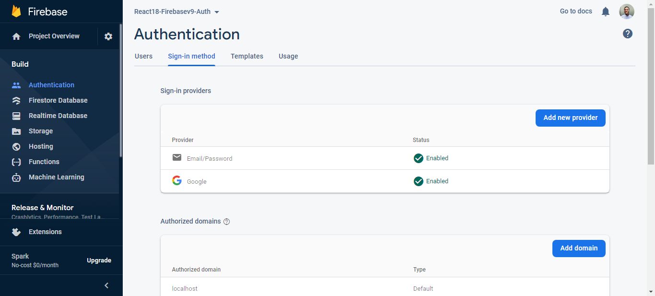Click the Email/Password provider name
Screen dimensions: 655x296
pyautogui.click(x=210, y=159)
